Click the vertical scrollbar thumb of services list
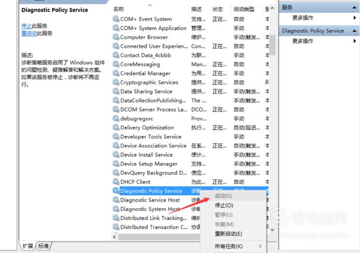Viewport: 360px width, 253px height. 272,45
